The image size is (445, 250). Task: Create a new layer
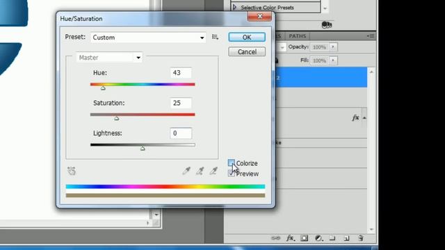click(x=346, y=238)
